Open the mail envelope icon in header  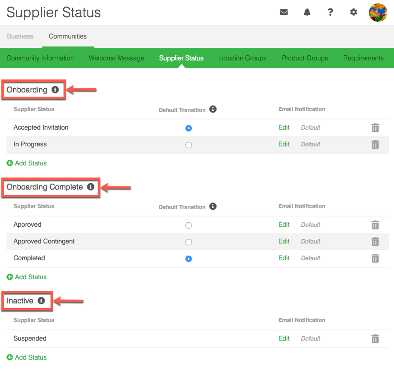284,13
